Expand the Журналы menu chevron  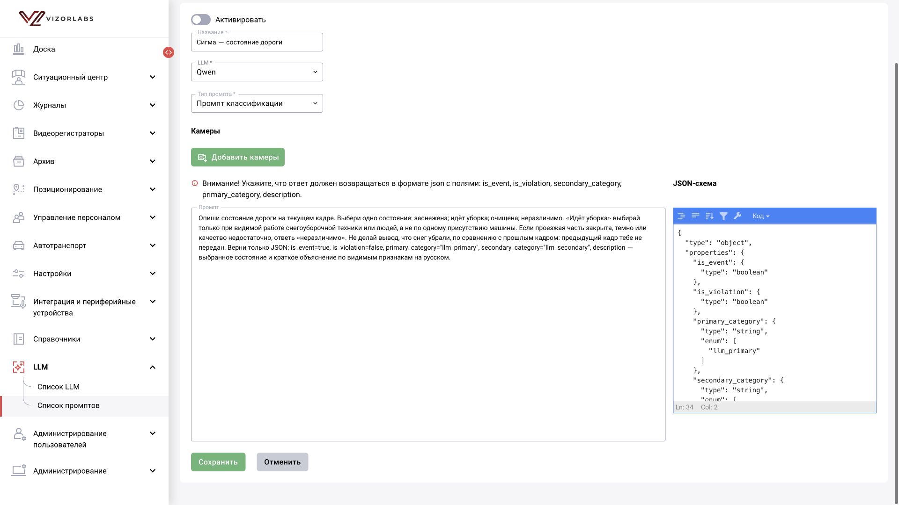(153, 105)
